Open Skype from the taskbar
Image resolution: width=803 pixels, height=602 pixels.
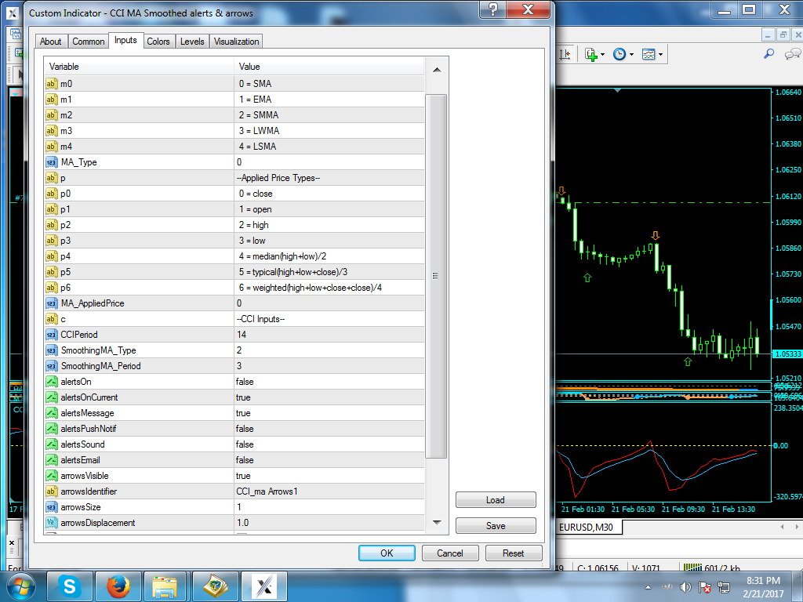(x=70, y=586)
